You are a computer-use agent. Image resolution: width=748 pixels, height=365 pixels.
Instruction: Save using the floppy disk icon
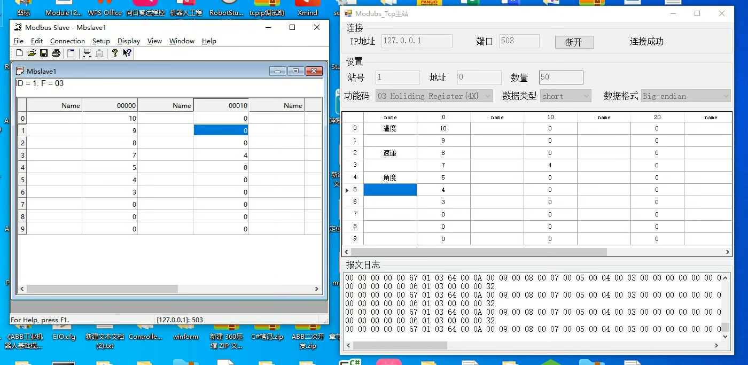coord(44,53)
